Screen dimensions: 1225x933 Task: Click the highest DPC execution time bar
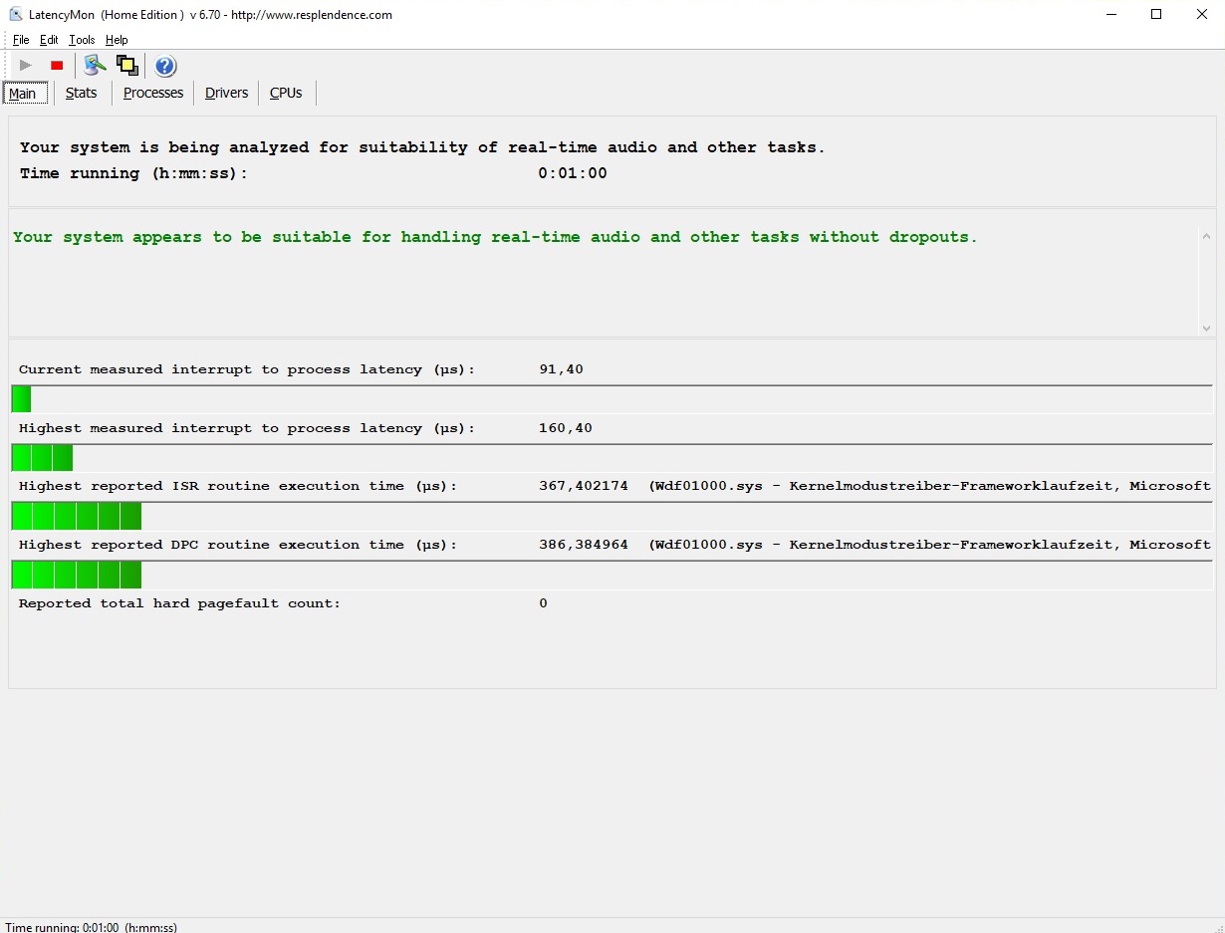pyautogui.click(x=612, y=576)
